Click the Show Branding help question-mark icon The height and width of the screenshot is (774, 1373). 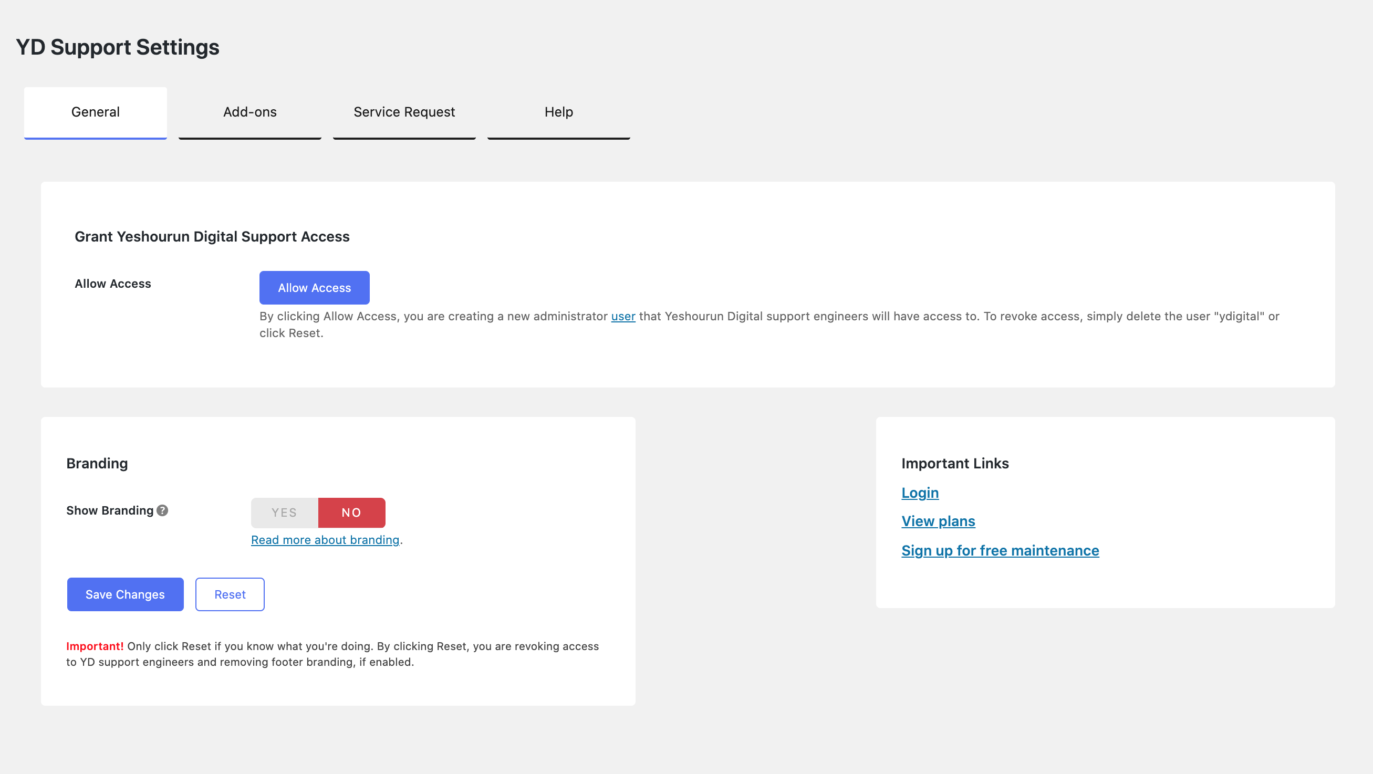162,510
